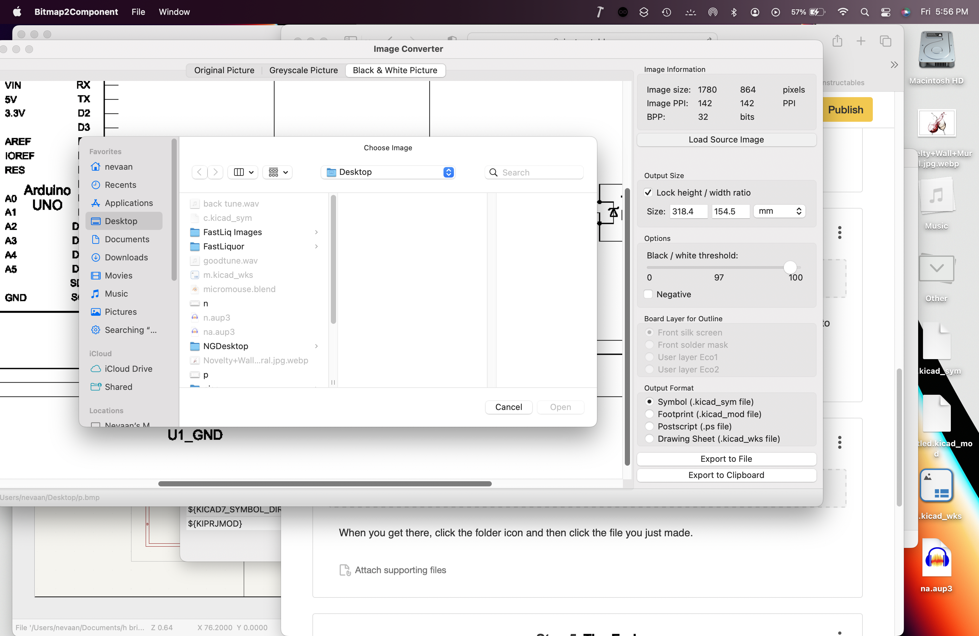Switch to Greyscale Picture tab
Screen dimensions: 979x636
pos(303,70)
